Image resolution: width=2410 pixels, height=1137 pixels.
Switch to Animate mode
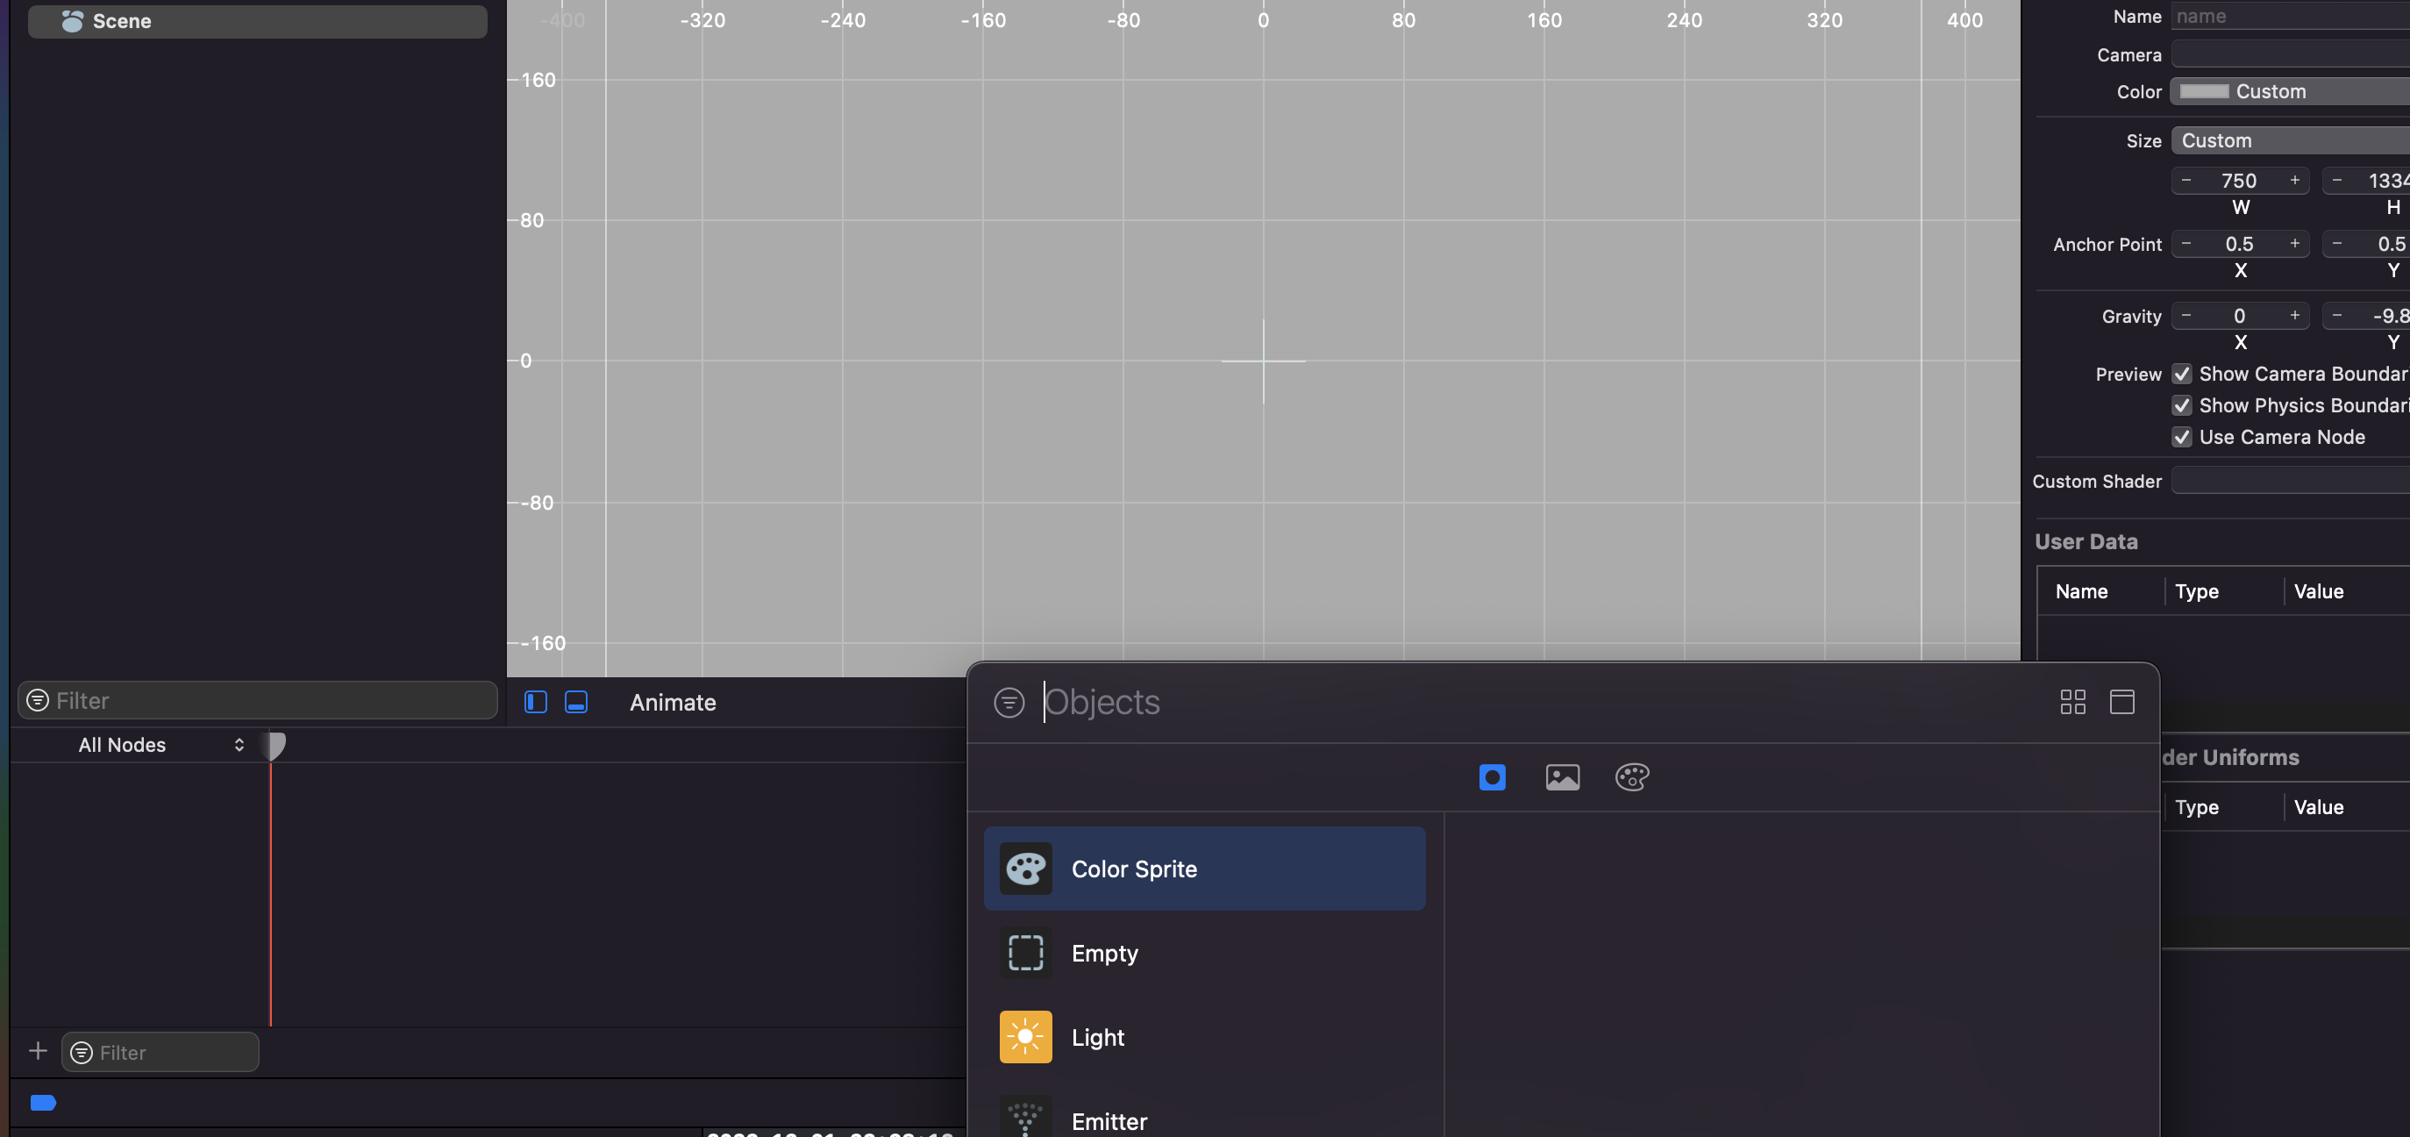pos(672,703)
